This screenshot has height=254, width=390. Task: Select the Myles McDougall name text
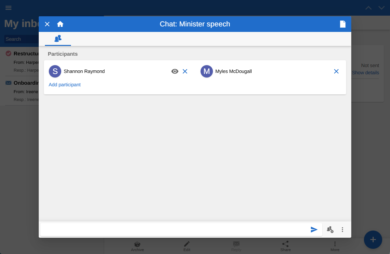[x=233, y=71]
